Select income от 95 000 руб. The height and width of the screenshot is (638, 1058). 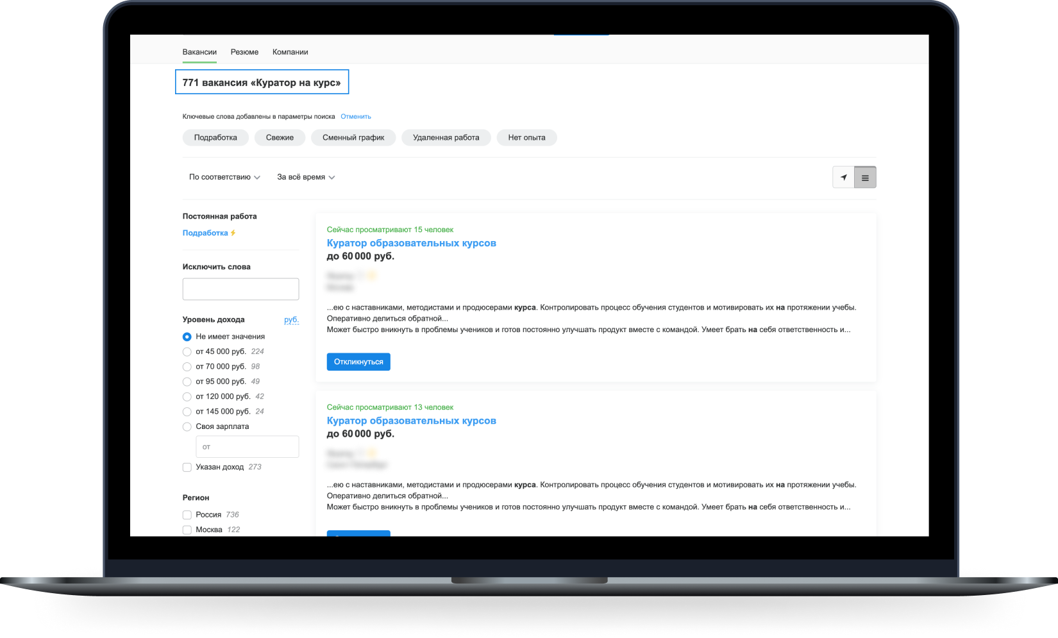point(187,382)
